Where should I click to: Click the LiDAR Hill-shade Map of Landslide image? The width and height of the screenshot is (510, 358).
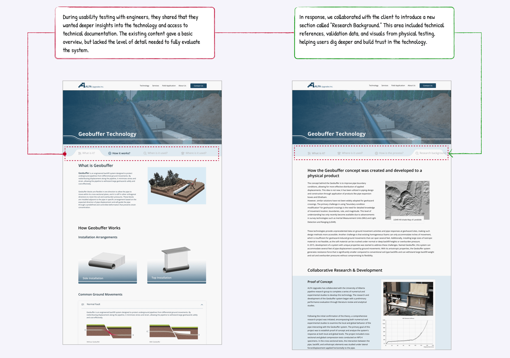(407, 200)
